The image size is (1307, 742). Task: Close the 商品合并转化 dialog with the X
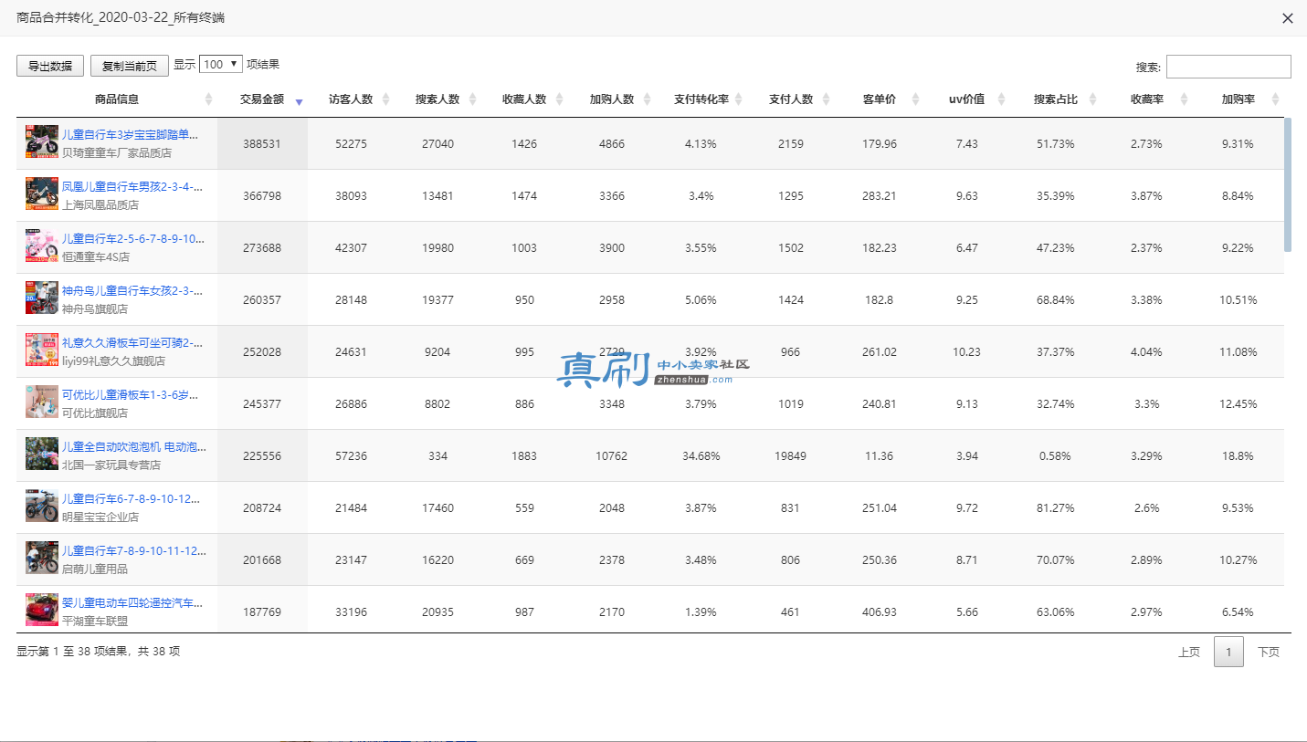point(1288,18)
